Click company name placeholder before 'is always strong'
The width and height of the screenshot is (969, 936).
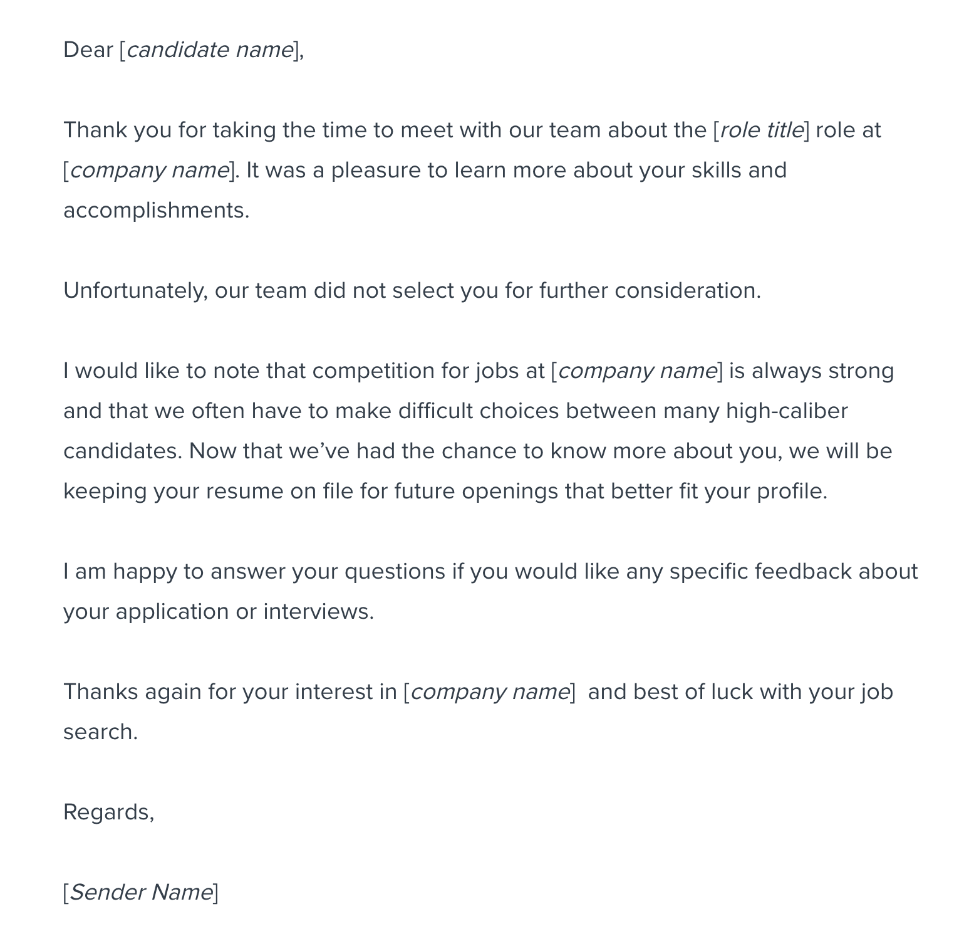coord(637,371)
